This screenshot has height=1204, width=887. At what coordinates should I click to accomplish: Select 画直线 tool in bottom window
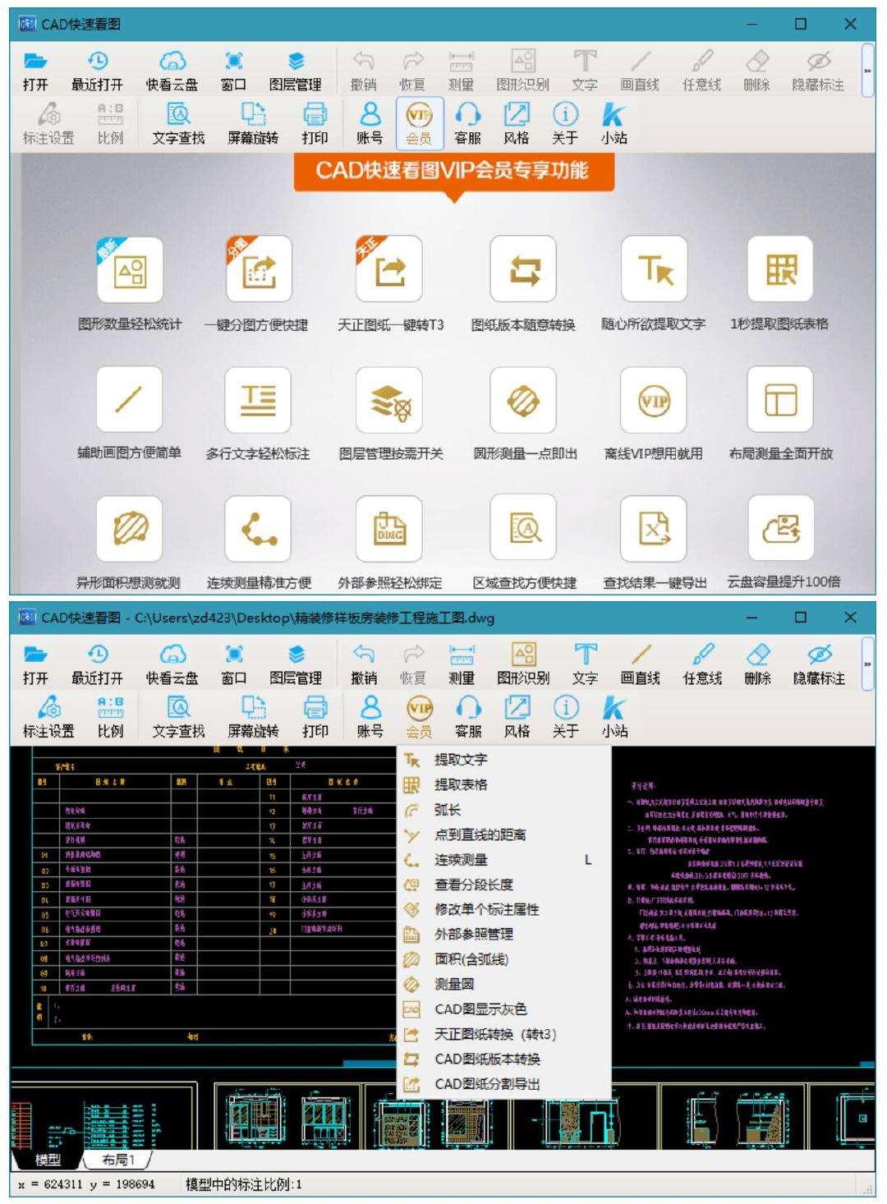[x=640, y=664]
